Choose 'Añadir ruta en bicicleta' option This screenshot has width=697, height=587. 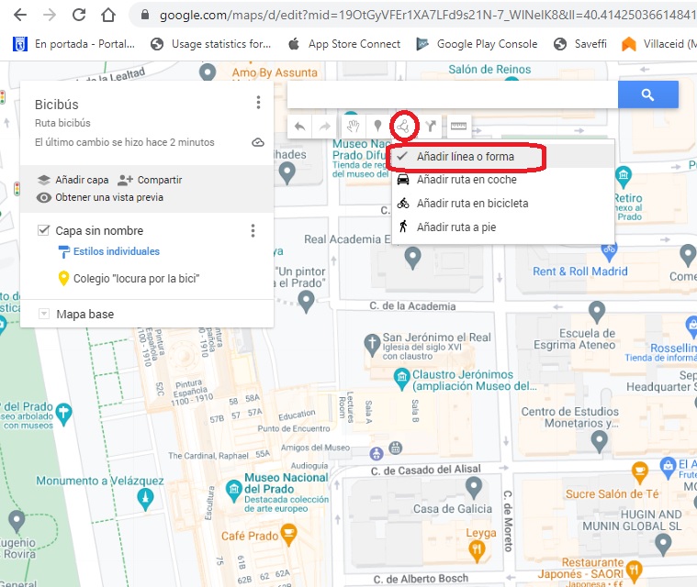(472, 204)
